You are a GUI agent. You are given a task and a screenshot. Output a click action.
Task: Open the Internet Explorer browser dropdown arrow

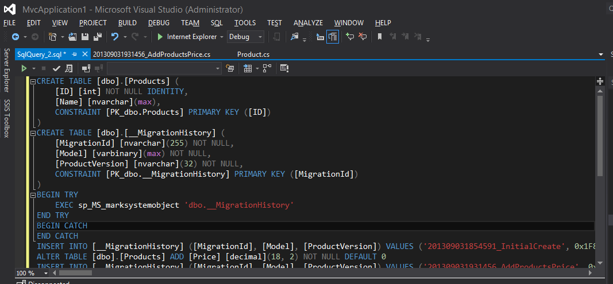(222, 37)
